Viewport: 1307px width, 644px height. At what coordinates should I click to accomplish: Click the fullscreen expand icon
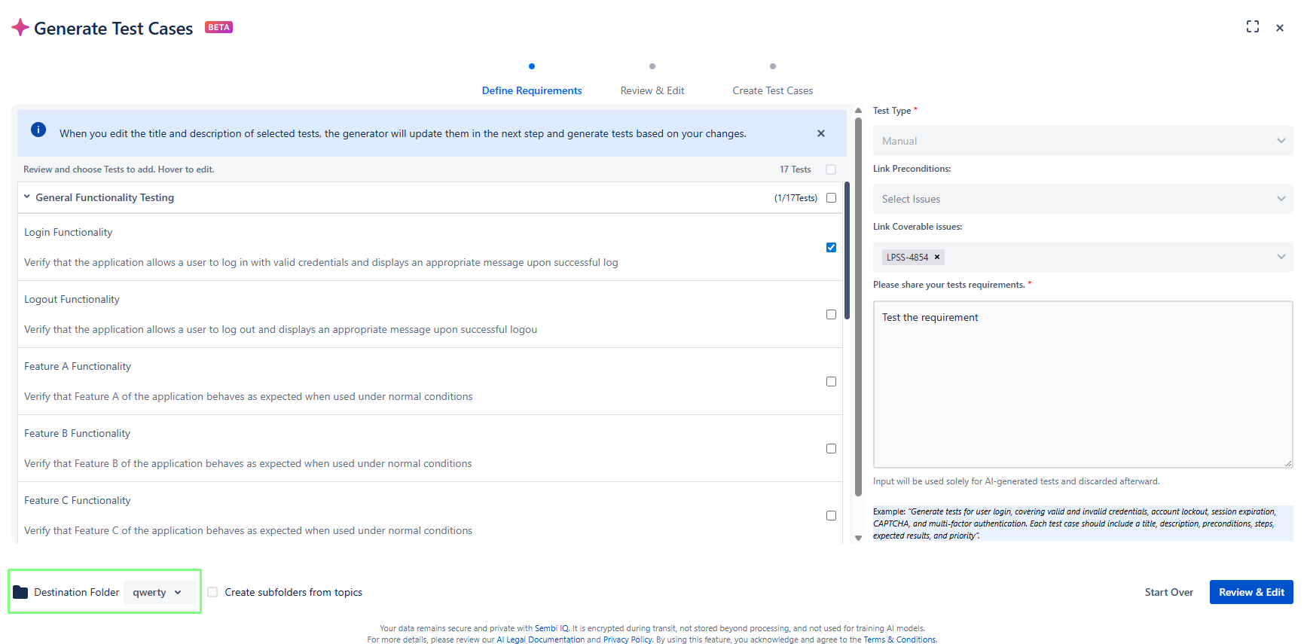pyautogui.click(x=1252, y=27)
